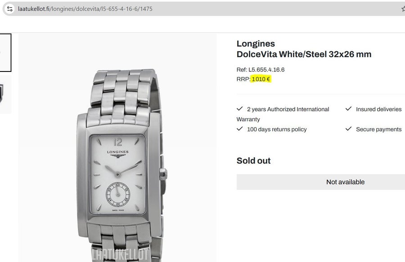
Task: Select the first watch thumbnail
Action: 5,52
